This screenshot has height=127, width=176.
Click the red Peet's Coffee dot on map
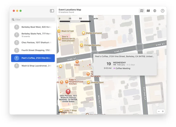[90, 65]
